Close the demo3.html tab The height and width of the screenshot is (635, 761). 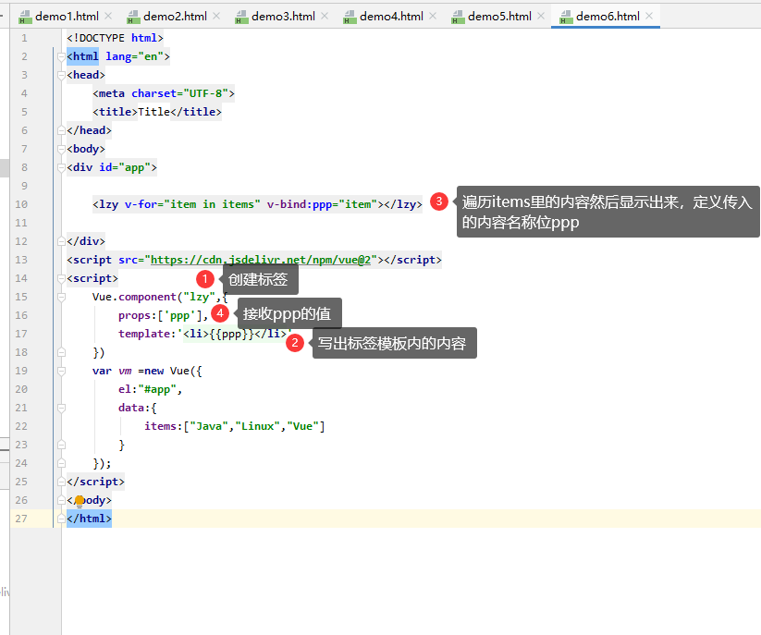(325, 16)
